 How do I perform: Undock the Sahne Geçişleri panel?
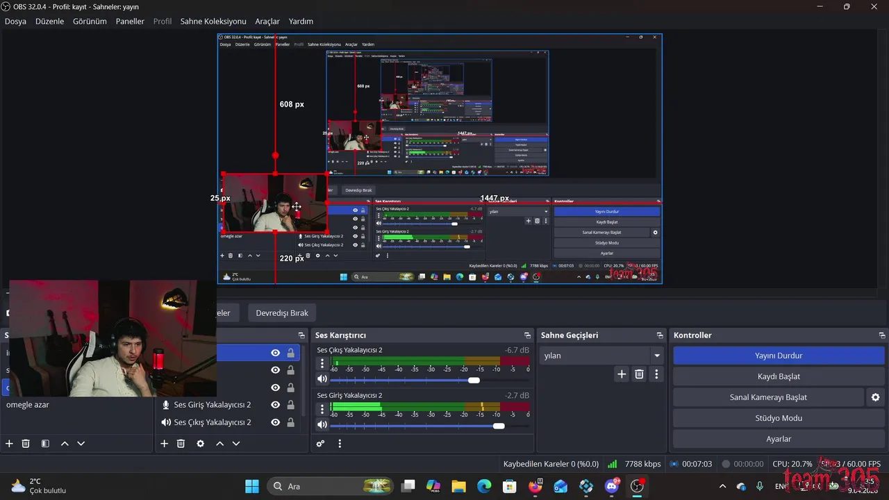pos(660,335)
